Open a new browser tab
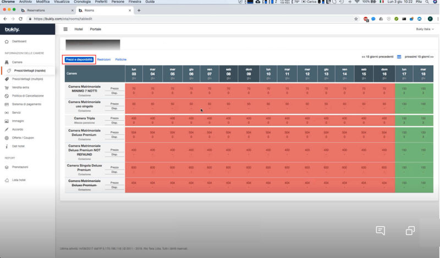 click(x=139, y=10)
